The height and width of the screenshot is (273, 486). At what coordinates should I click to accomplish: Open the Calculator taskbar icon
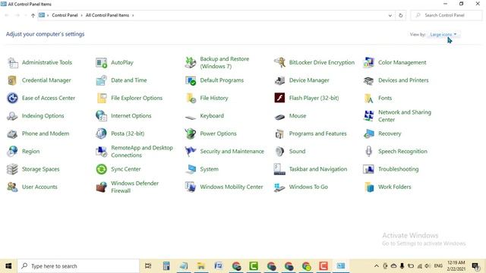pyautogui.click(x=166, y=266)
